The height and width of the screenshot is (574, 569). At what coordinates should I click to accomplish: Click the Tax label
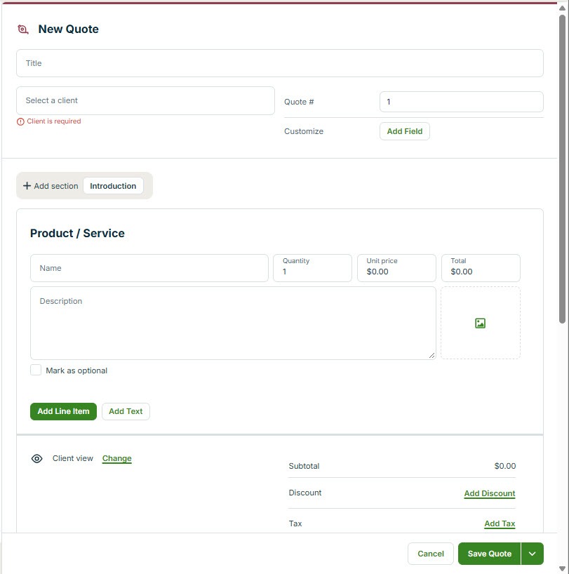(295, 523)
